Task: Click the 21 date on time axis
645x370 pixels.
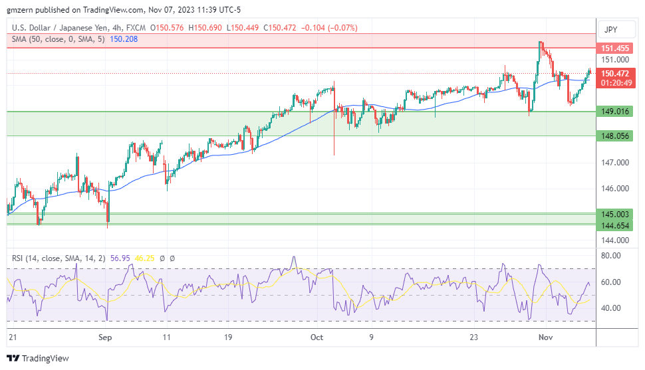Action: [13, 337]
